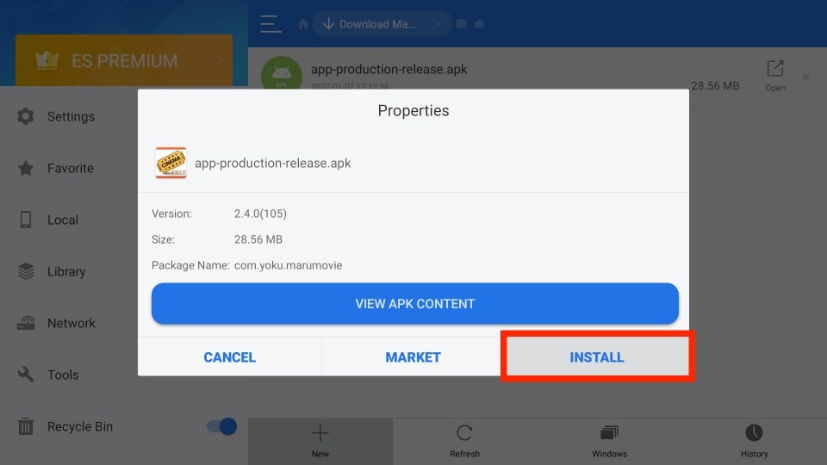Open the hamburger menu icon

pos(270,24)
